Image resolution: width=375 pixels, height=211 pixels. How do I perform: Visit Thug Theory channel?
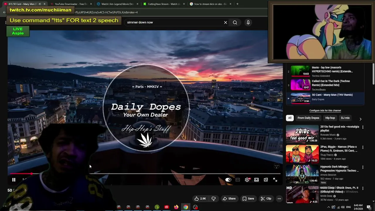click(x=327, y=155)
